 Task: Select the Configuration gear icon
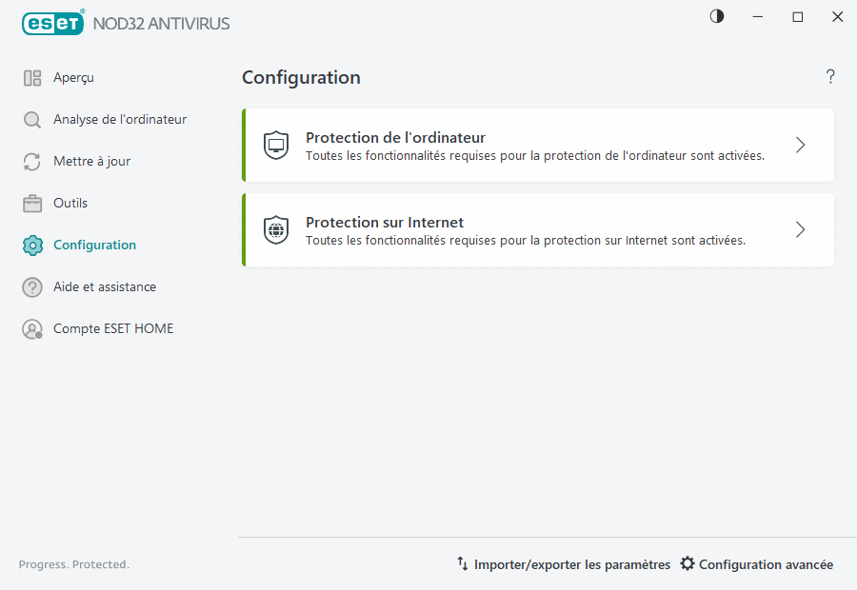click(x=32, y=245)
